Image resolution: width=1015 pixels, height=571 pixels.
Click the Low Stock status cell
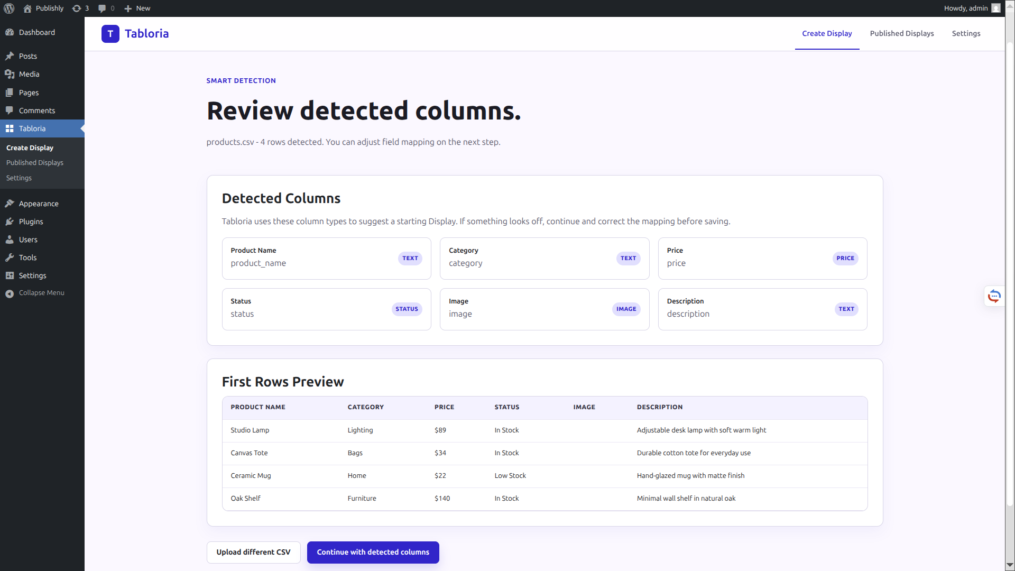[510, 476]
